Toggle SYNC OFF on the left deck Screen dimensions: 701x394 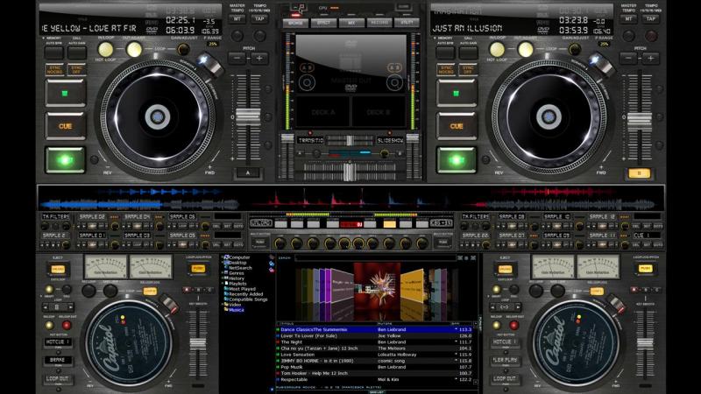click(76, 70)
